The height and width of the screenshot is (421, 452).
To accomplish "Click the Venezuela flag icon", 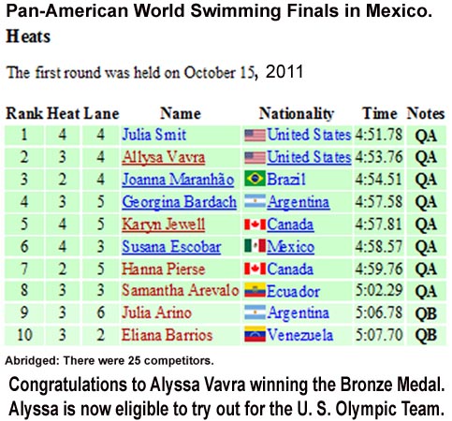I will point(255,334).
